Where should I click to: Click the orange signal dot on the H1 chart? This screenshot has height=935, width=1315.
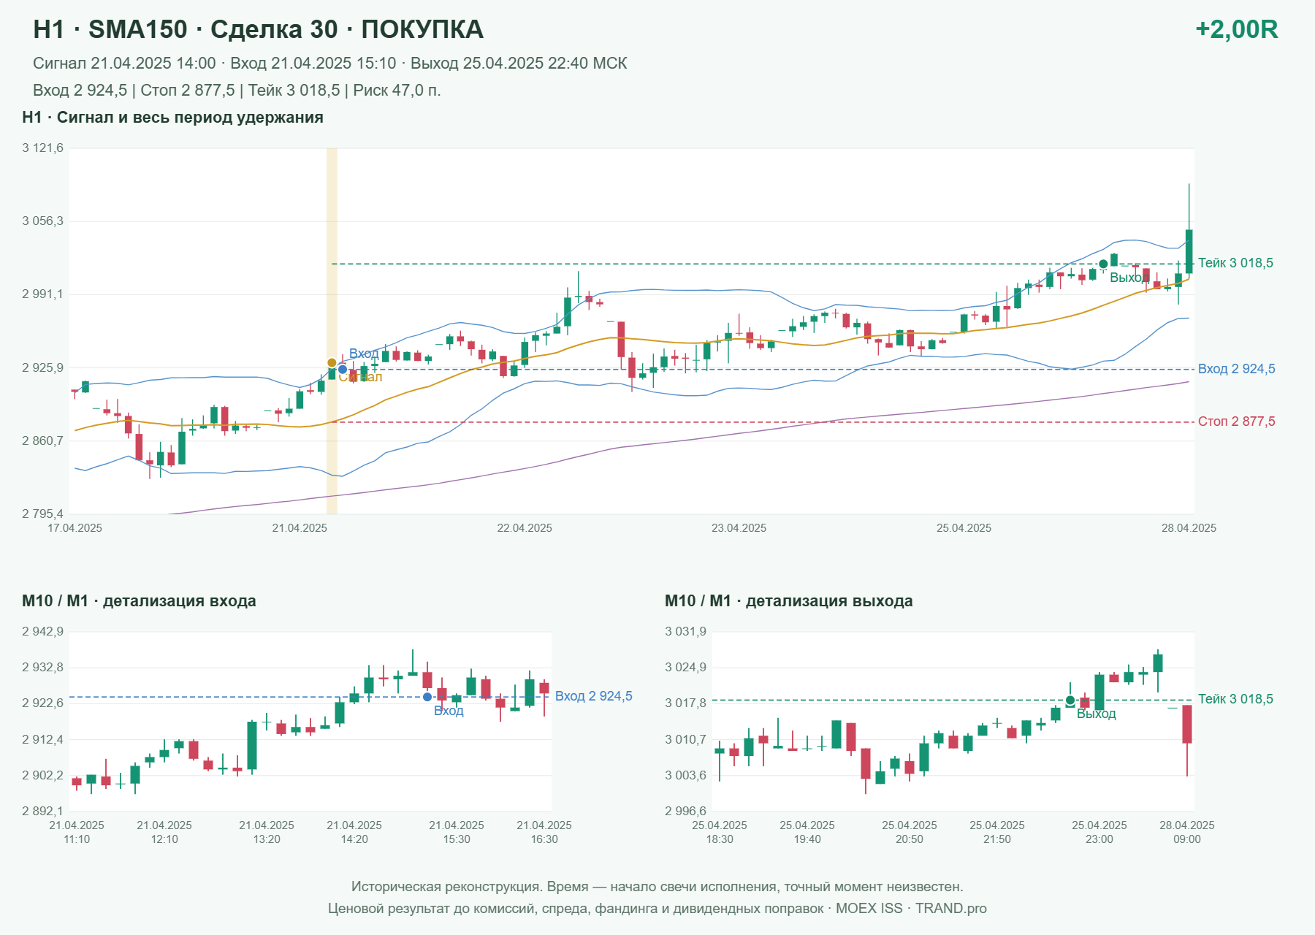coord(332,363)
